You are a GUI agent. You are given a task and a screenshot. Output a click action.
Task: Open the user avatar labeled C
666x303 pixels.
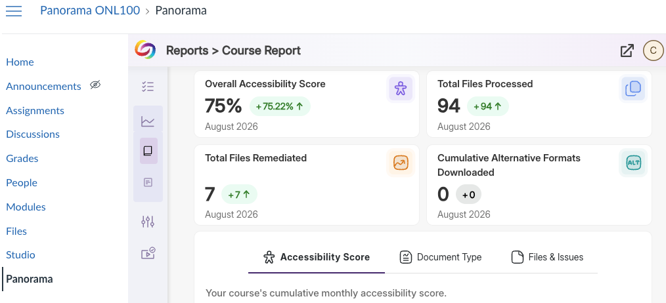(x=654, y=51)
